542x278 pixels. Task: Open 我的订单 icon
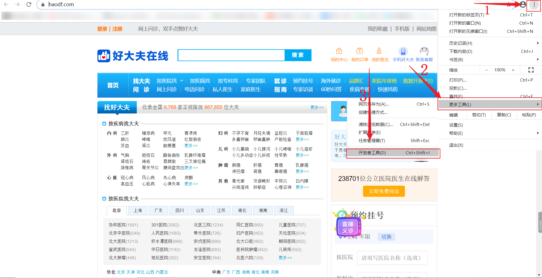[x=360, y=51]
